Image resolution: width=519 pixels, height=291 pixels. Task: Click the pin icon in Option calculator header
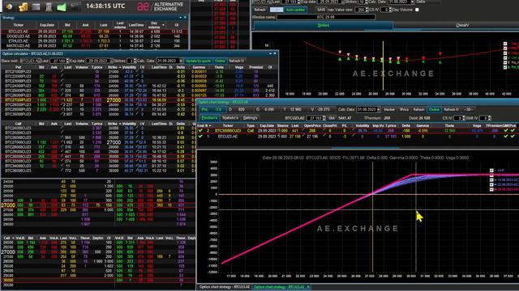coord(270,53)
